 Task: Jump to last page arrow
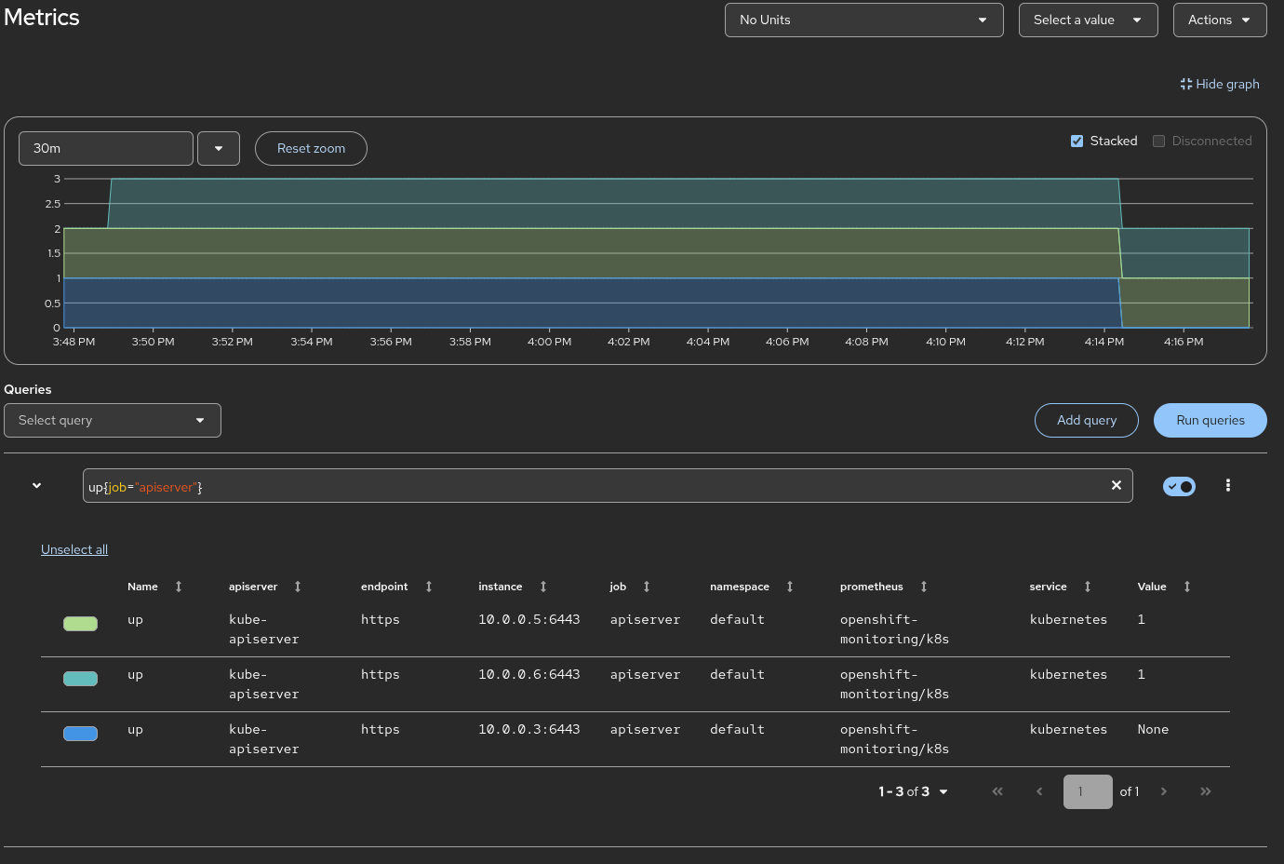(x=1205, y=791)
